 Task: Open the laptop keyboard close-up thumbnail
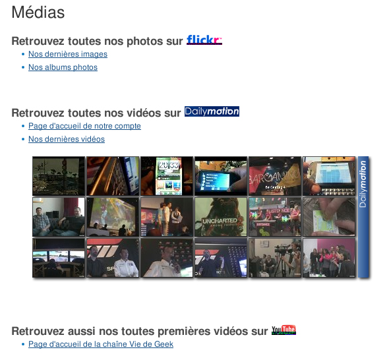click(113, 176)
